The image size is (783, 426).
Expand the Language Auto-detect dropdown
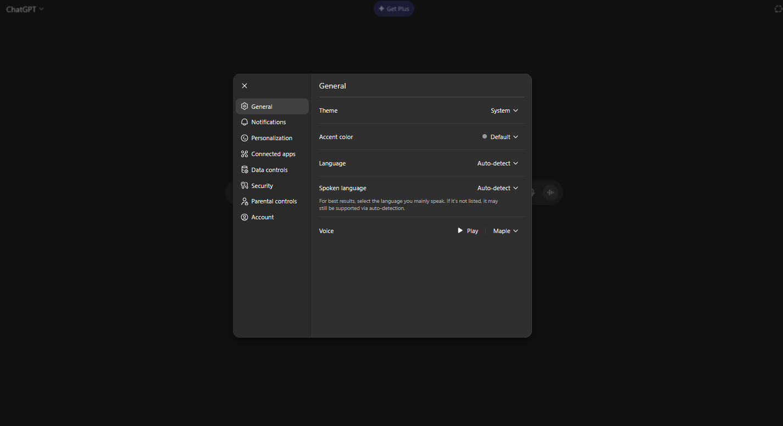497,163
